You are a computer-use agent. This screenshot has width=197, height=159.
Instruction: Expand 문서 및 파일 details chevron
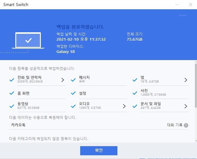(x=186, y=106)
